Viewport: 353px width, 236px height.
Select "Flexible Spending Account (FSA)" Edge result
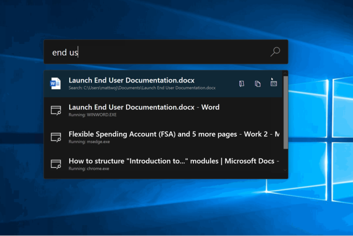163,137
